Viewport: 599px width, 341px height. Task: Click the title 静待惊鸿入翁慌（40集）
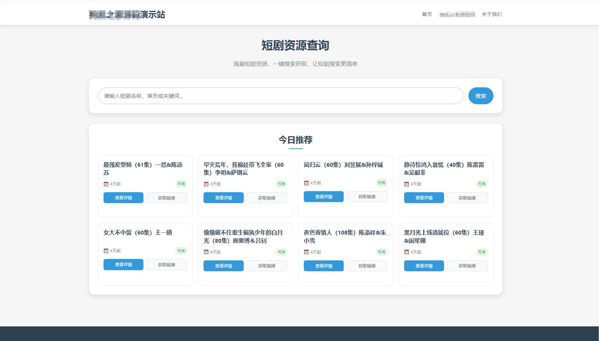(x=444, y=169)
